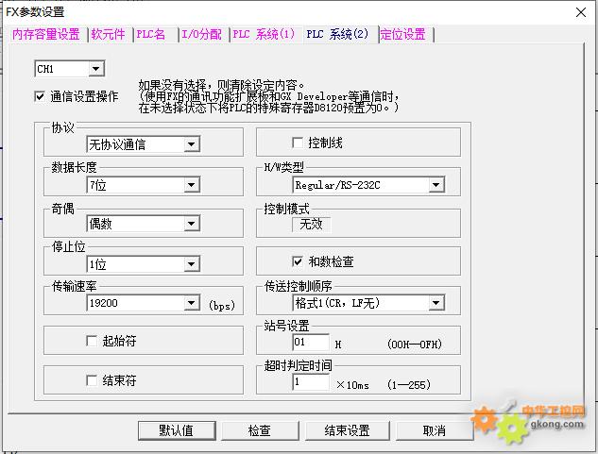598x454 pixels.
Task: Enable the 通信设置操作 checkbox
Action: point(40,96)
